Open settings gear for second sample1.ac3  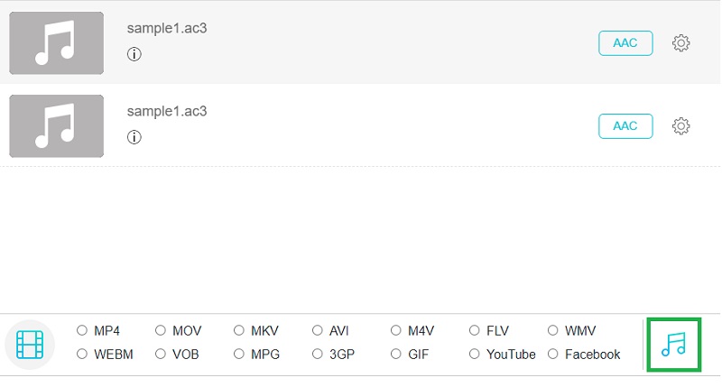click(x=681, y=126)
